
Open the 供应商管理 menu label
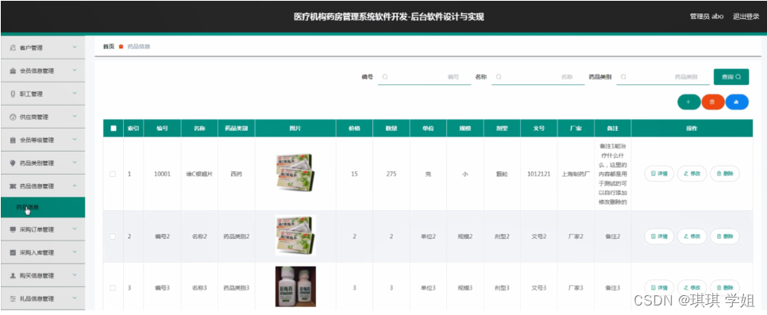pos(34,117)
